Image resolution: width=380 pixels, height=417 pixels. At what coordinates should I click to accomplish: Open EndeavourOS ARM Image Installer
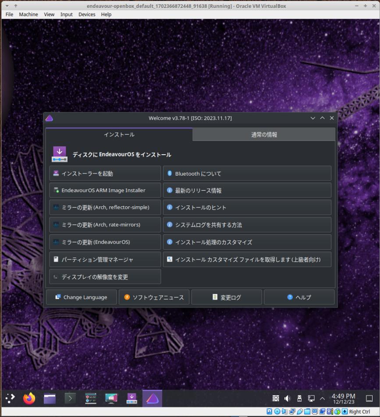105,190
